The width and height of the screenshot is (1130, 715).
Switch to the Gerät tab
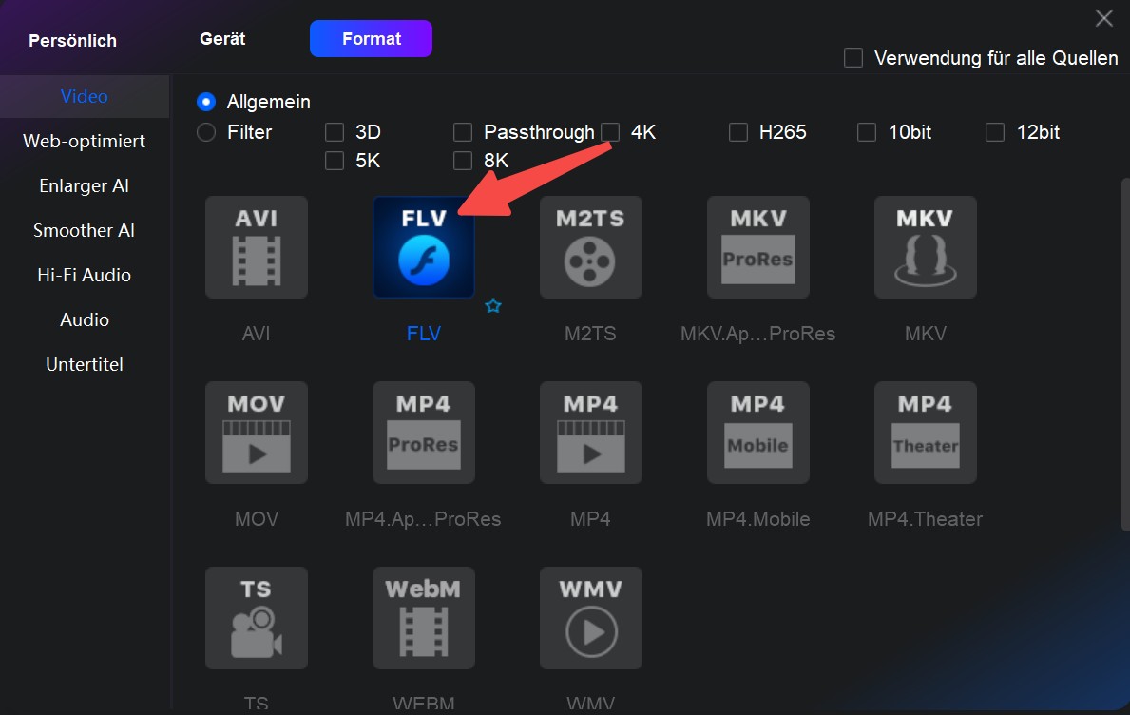click(x=222, y=39)
